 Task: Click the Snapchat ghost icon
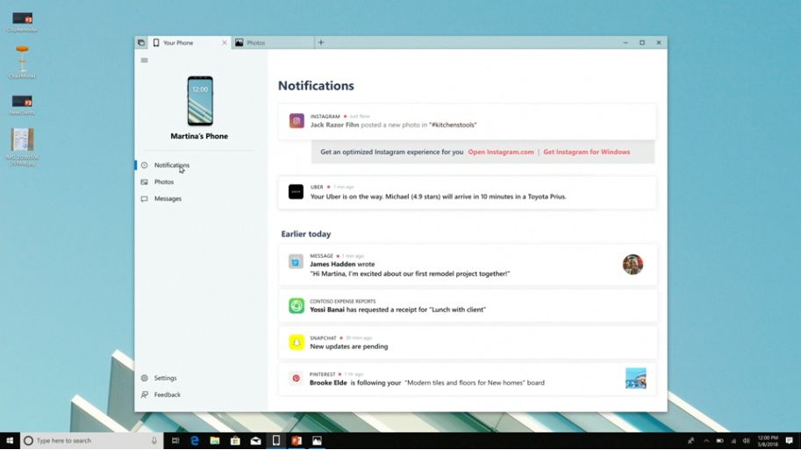click(x=297, y=342)
